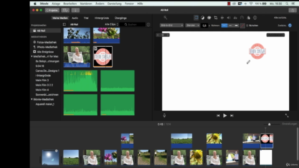Click the keyframe diamond in viewer
Viewport: 299px width, 168px height.
(163, 35)
